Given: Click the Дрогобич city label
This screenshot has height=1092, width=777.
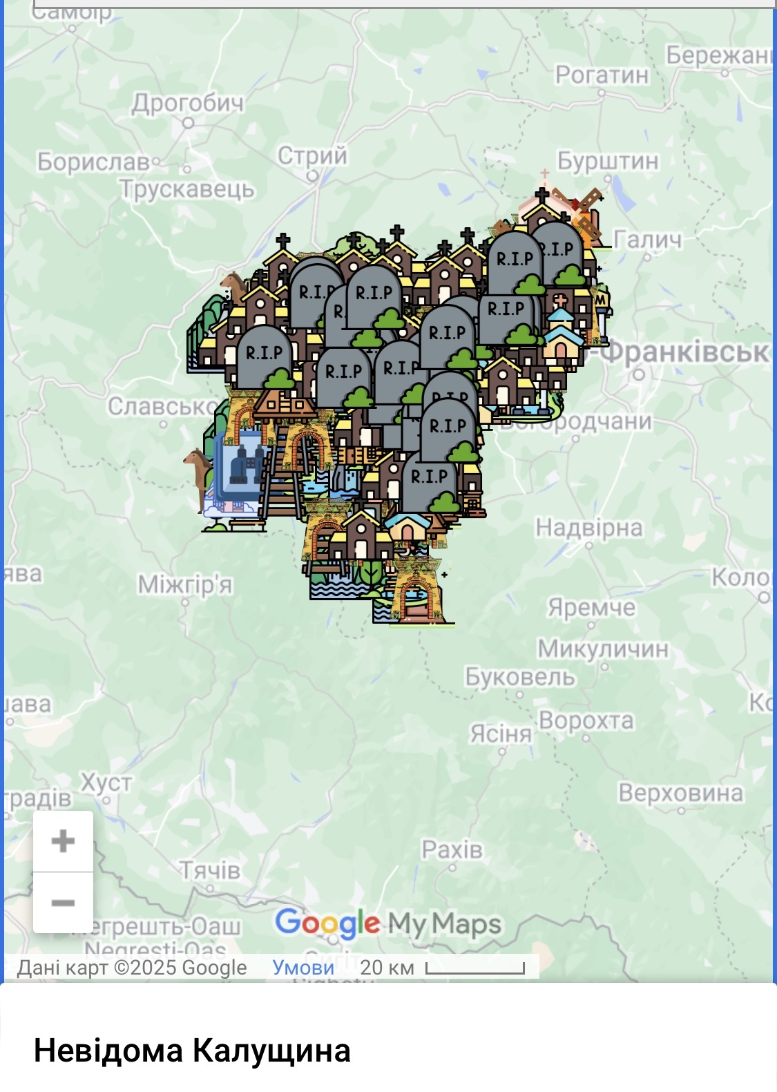Looking at the screenshot, I should [x=188, y=102].
